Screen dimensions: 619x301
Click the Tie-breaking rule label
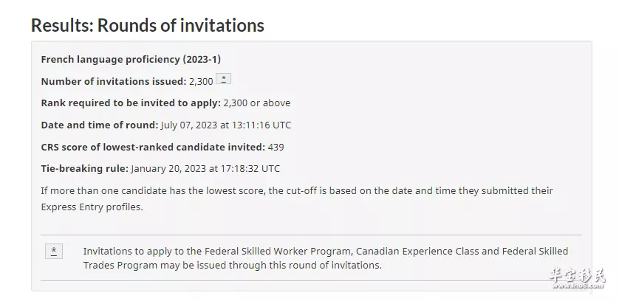(85, 169)
